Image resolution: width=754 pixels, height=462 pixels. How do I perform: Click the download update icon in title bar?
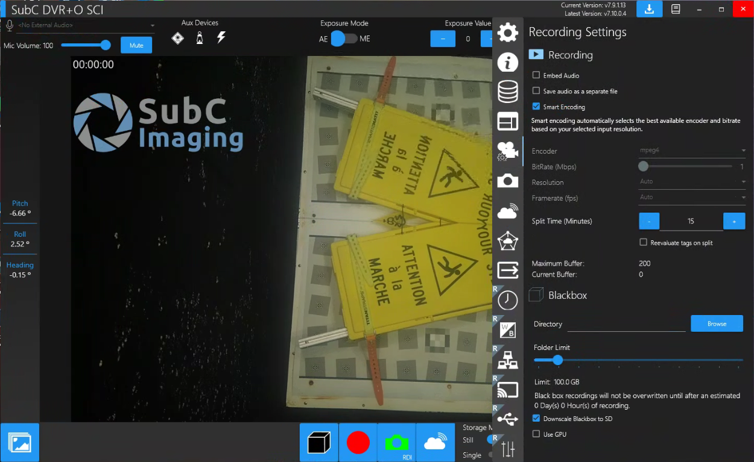coord(649,9)
